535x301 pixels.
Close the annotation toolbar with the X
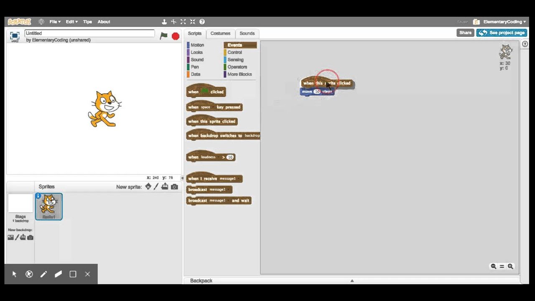click(x=87, y=274)
